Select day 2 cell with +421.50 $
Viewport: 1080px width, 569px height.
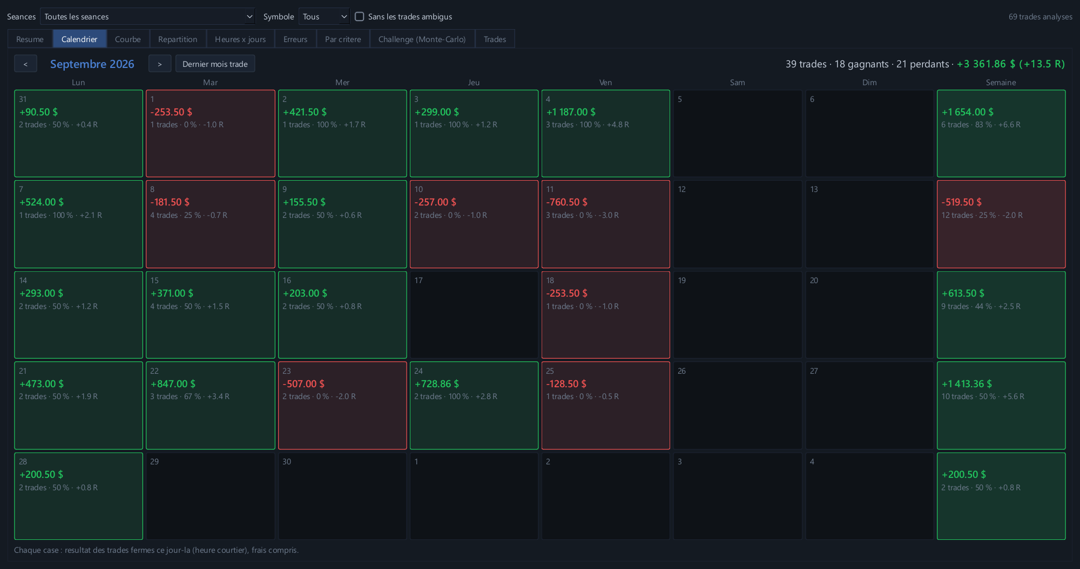tap(342, 133)
